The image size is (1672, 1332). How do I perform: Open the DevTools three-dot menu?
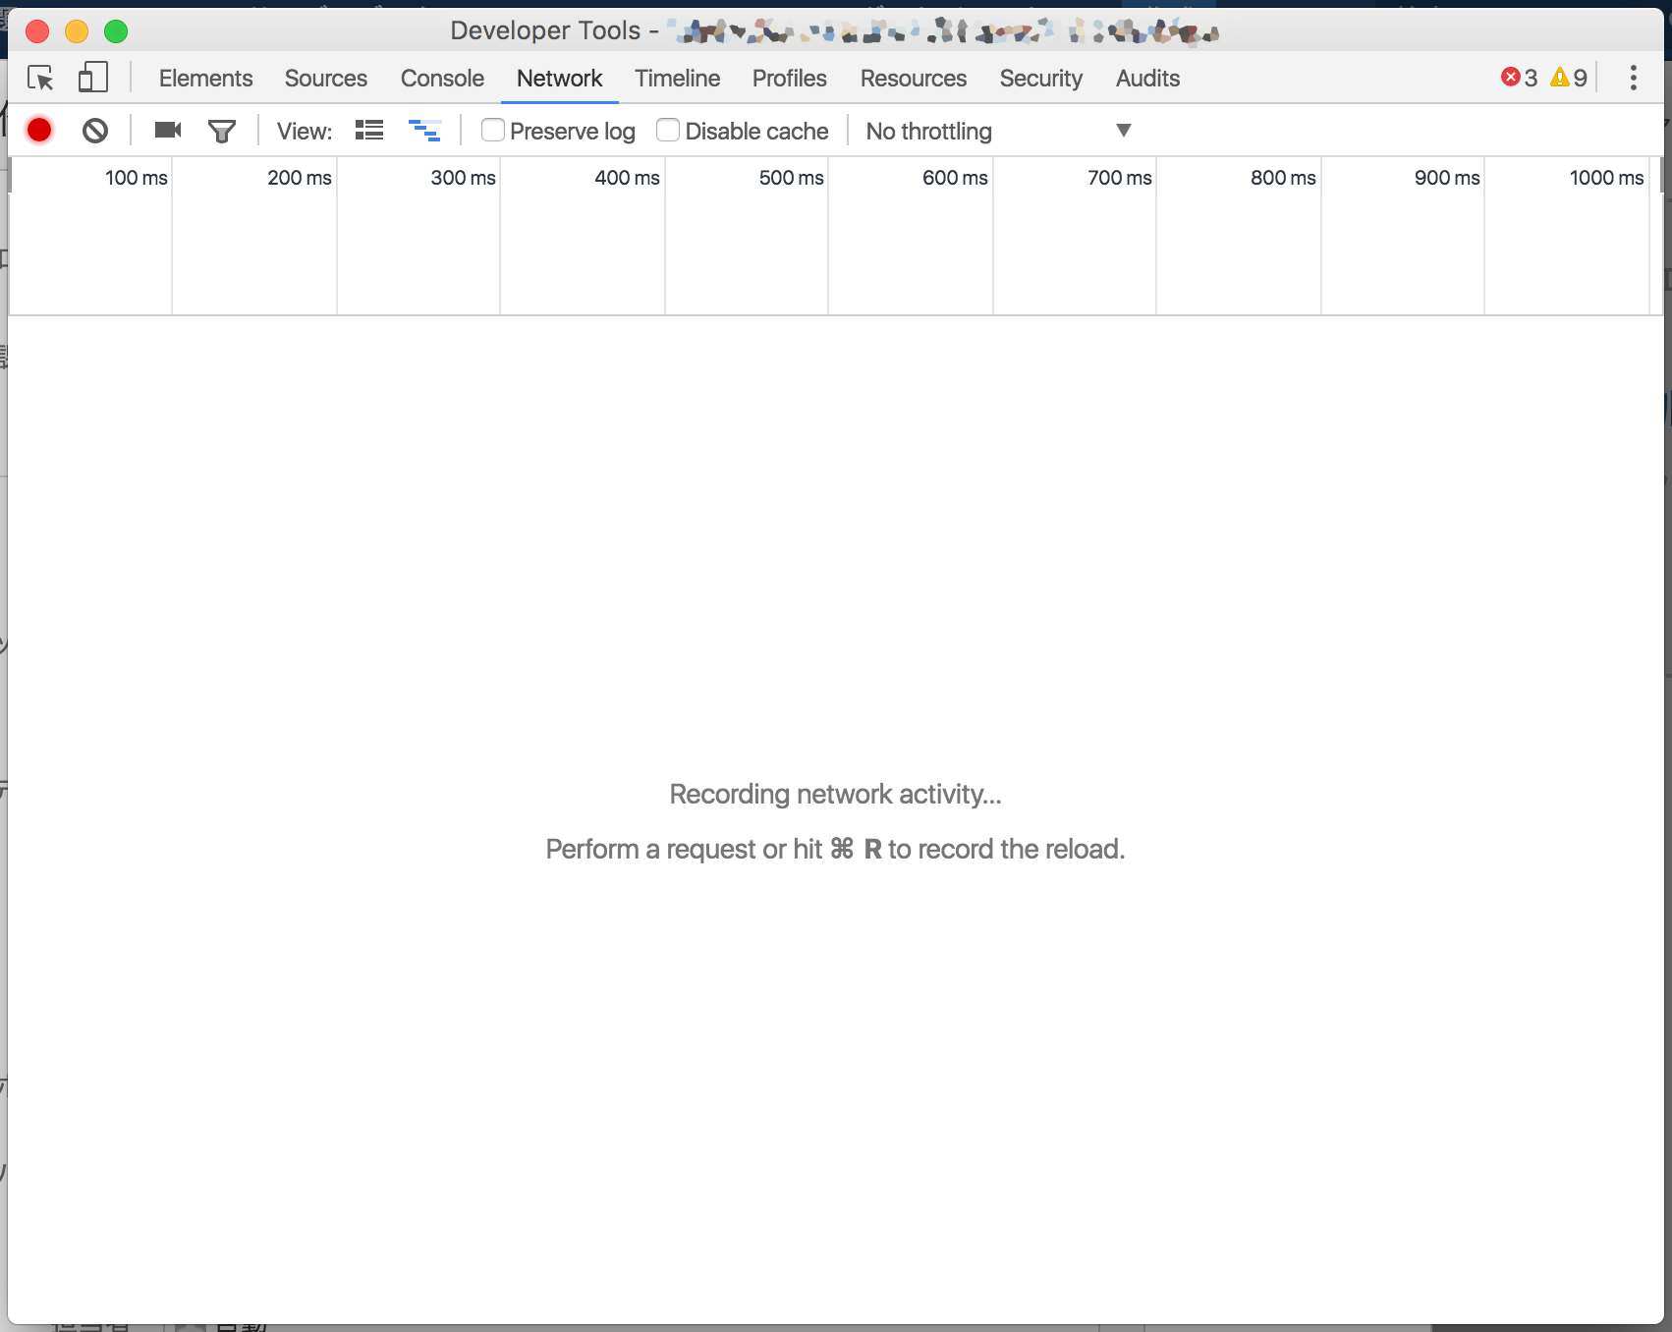click(1633, 78)
